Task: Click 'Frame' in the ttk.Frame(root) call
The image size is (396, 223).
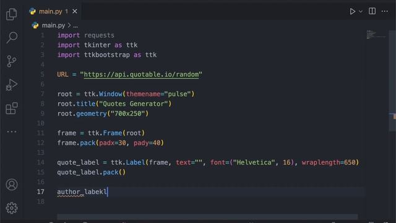Action: 113,133
